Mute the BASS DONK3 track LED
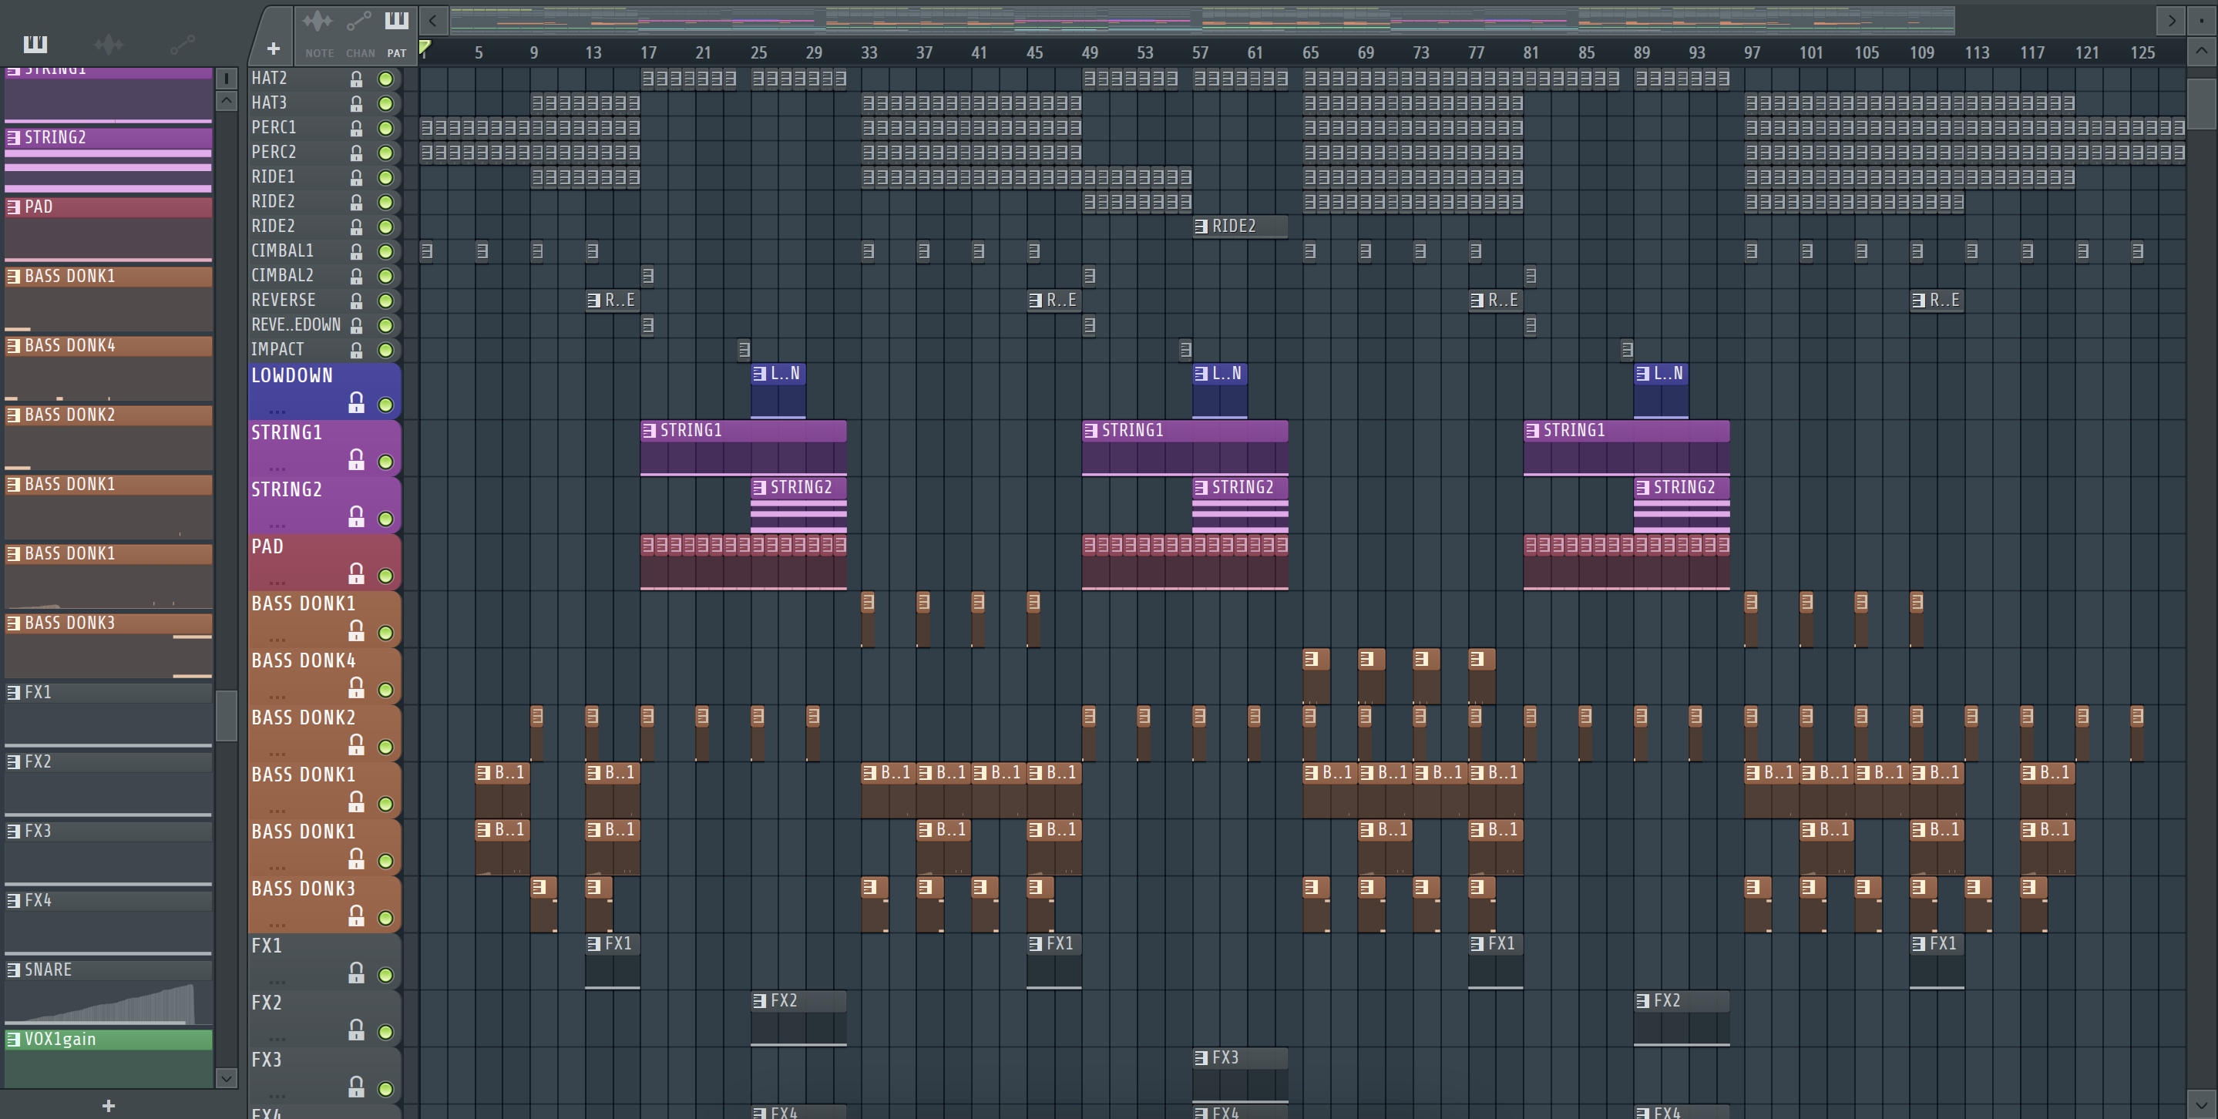Image resolution: width=2218 pixels, height=1119 pixels. coord(386,919)
